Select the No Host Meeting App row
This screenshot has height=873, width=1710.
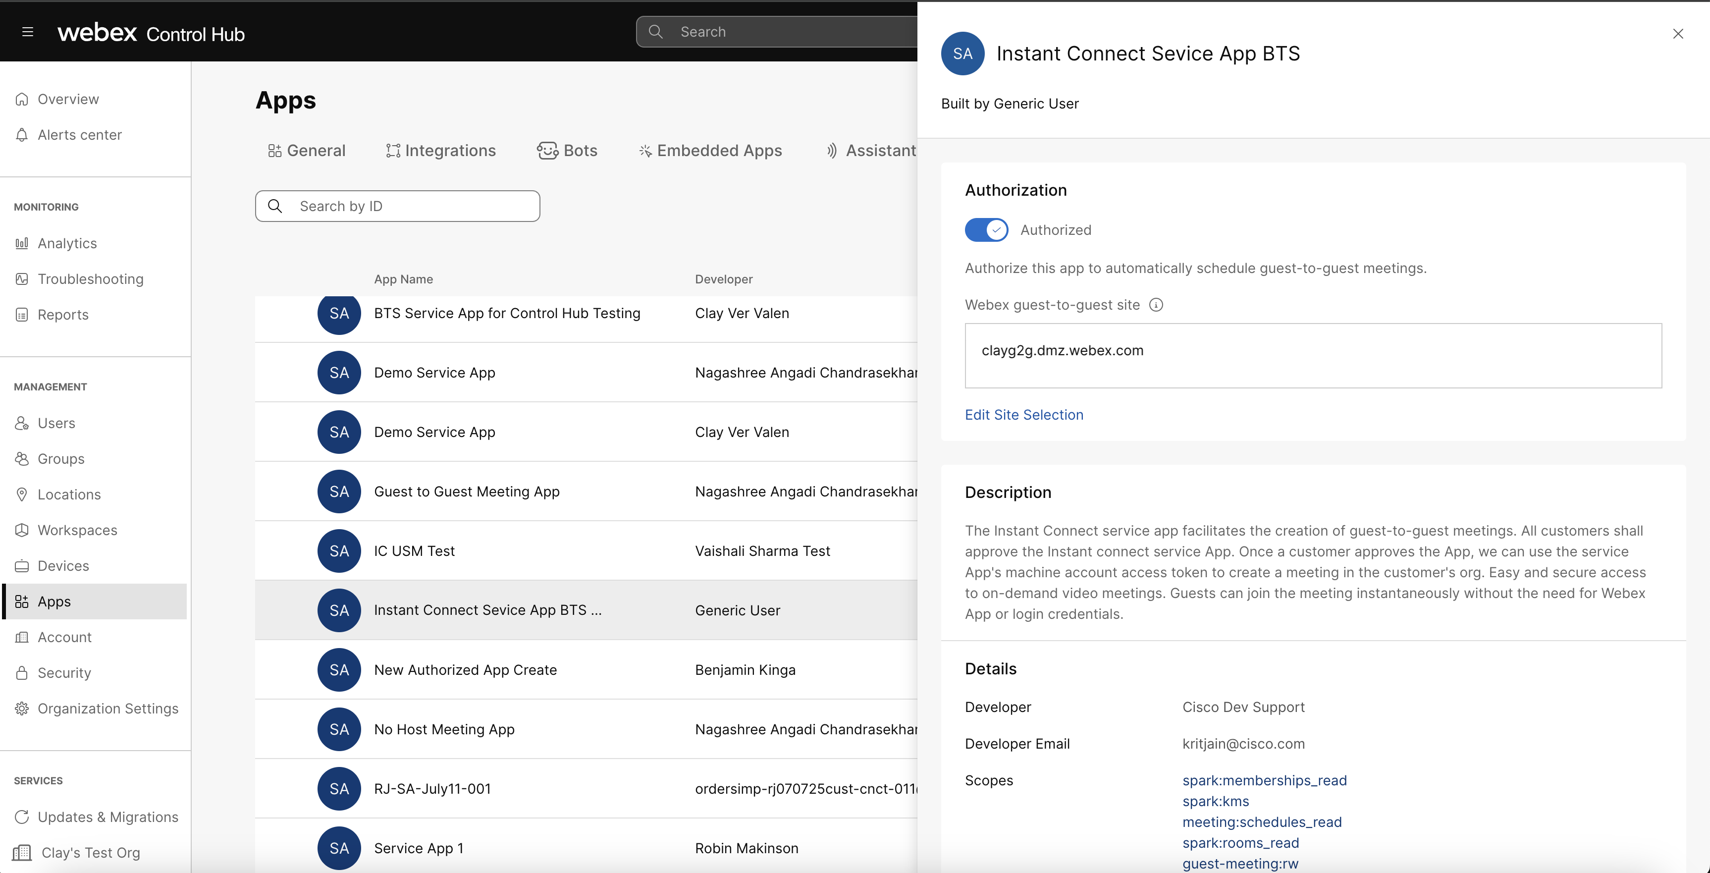tap(586, 729)
